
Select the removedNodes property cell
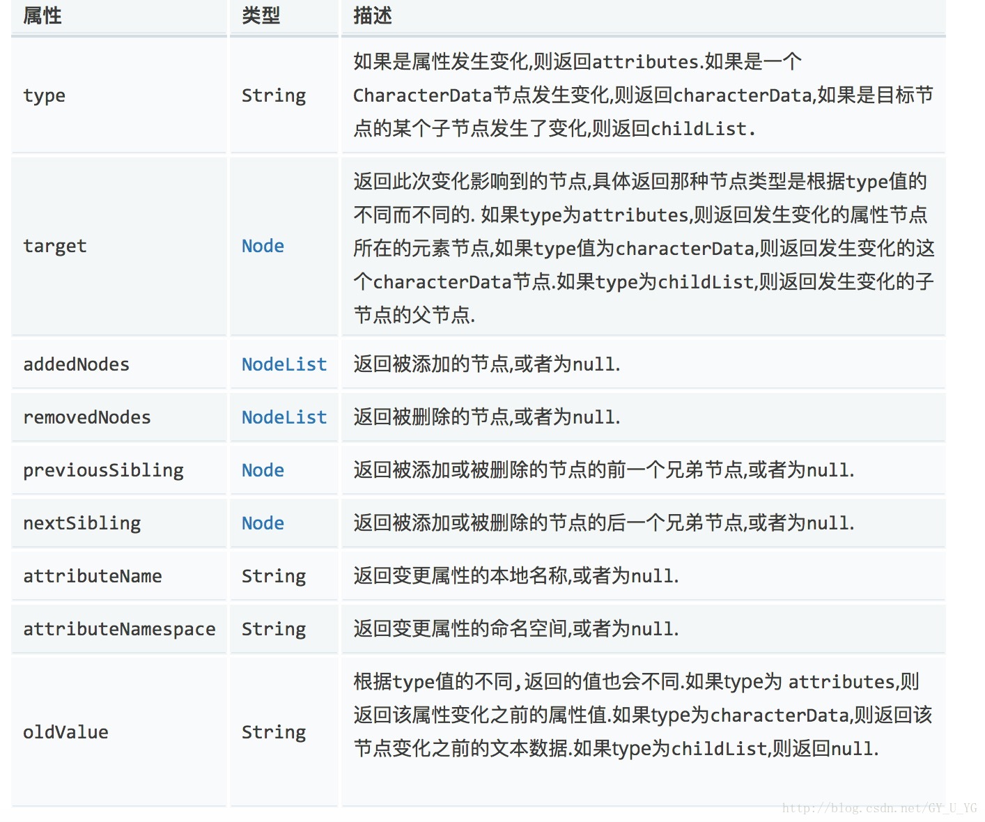(x=118, y=417)
